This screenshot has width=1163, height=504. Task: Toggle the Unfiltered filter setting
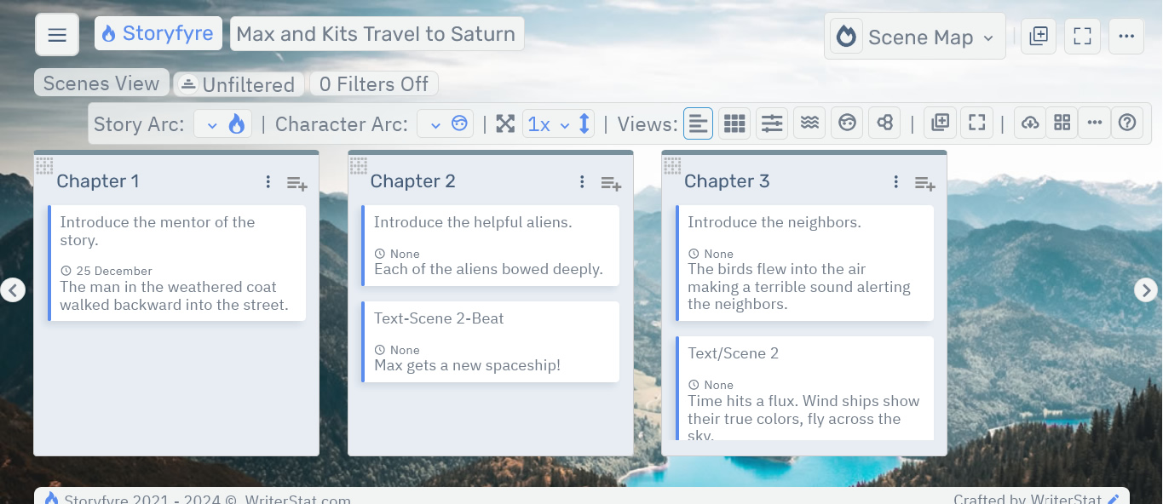pyautogui.click(x=239, y=83)
